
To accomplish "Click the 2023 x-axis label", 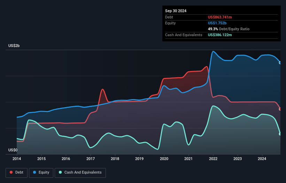I will 238,159.
